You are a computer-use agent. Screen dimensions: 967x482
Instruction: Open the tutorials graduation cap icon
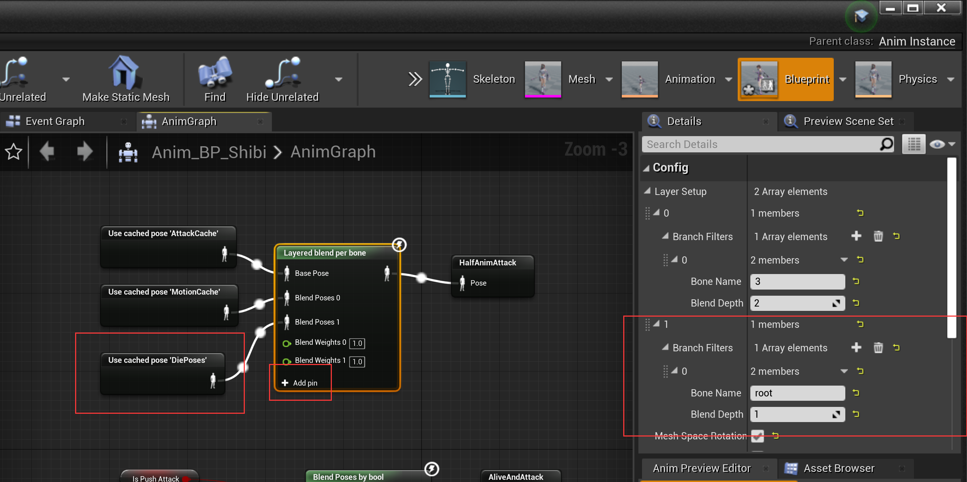pyautogui.click(x=861, y=17)
